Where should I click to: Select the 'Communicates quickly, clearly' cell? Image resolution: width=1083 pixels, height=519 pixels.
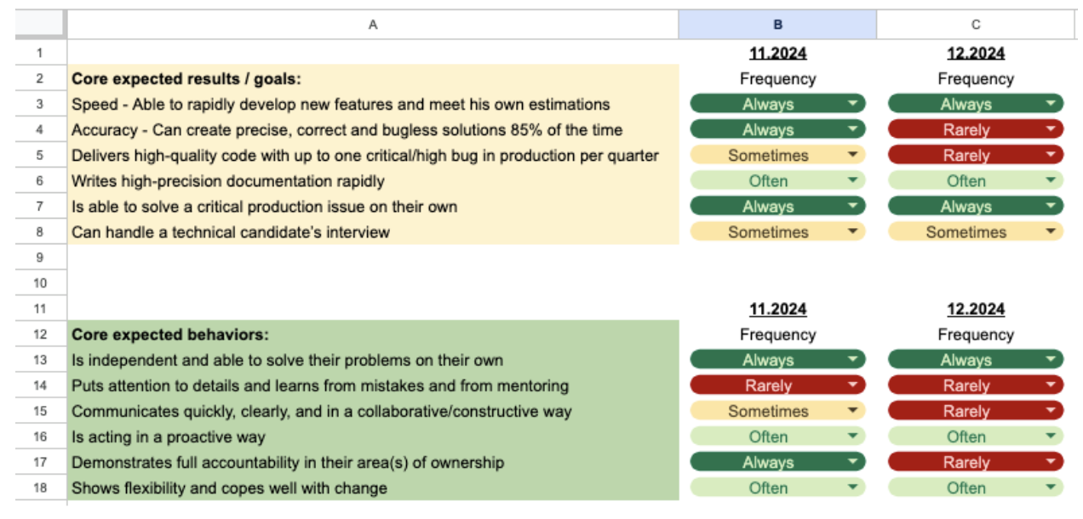[x=373, y=411]
